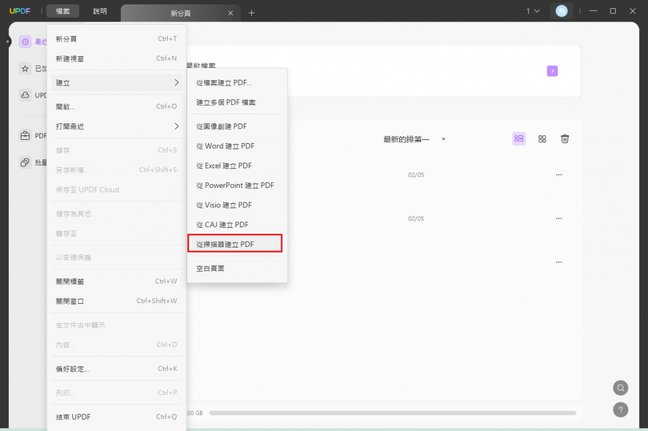Select the 新分頁 tab
The height and width of the screenshot is (431, 648).
click(x=180, y=13)
